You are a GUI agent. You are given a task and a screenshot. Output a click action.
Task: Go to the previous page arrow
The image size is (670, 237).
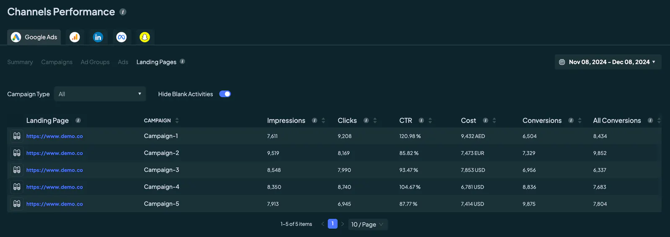(x=323, y=224)
